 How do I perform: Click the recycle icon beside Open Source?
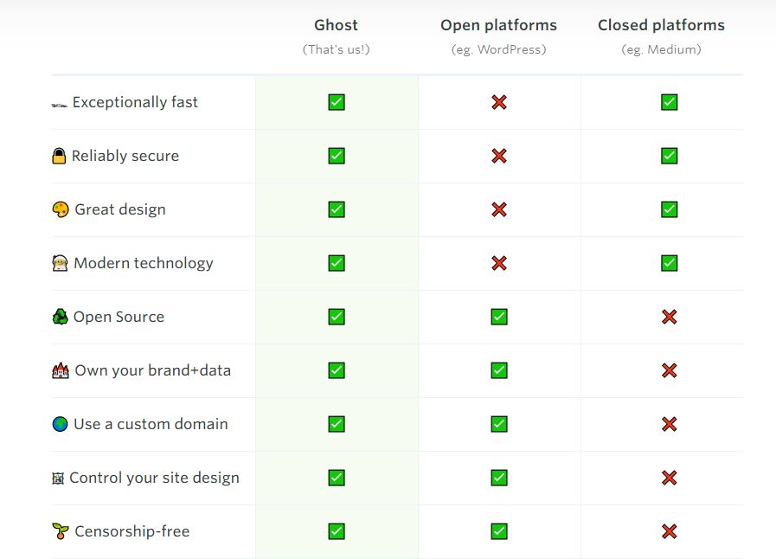click(60, 317)
